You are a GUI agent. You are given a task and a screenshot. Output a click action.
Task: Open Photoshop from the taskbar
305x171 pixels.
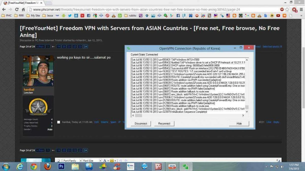(61, 166)
